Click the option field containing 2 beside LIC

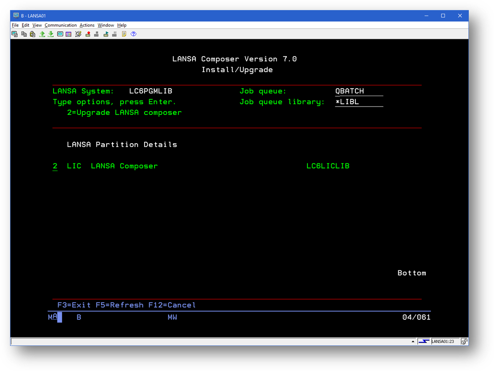point(55,166)
